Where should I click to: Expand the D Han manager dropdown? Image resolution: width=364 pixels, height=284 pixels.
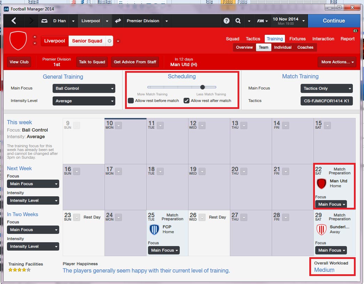point(73,21)
